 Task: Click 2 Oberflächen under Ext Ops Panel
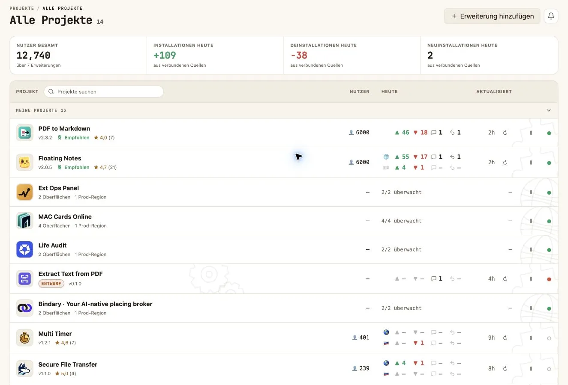coord(54,197)
